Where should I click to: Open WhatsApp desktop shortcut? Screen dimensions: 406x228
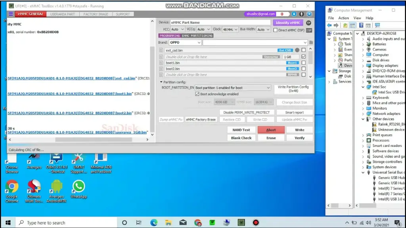click(x=79, y=189)
